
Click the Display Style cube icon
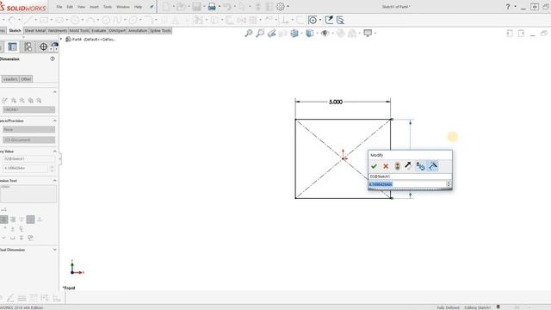click(x=310, y=33)
